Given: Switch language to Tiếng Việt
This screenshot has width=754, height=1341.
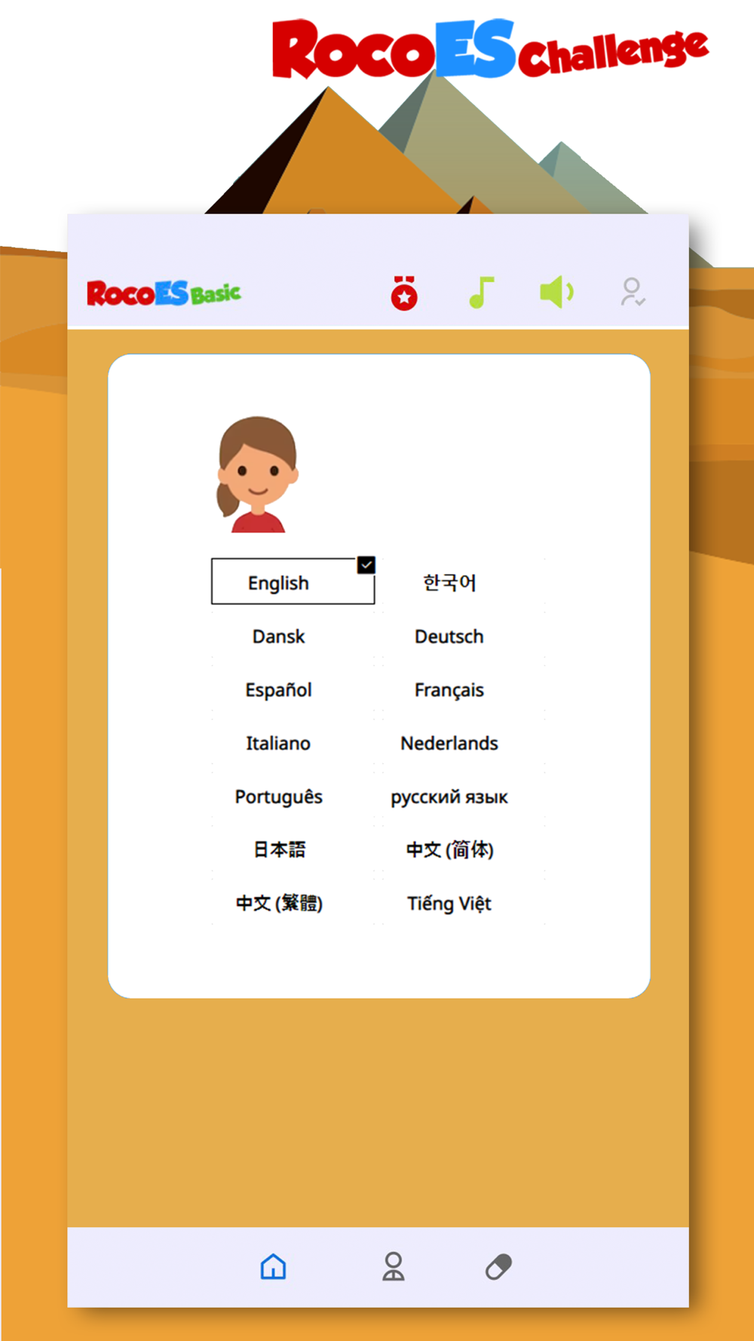Looking at the screenshot, I should (449, 904).
